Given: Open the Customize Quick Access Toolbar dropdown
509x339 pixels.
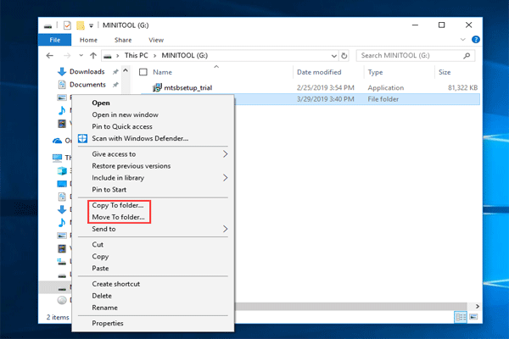Looking at the screenshot, I should (92, 25).
